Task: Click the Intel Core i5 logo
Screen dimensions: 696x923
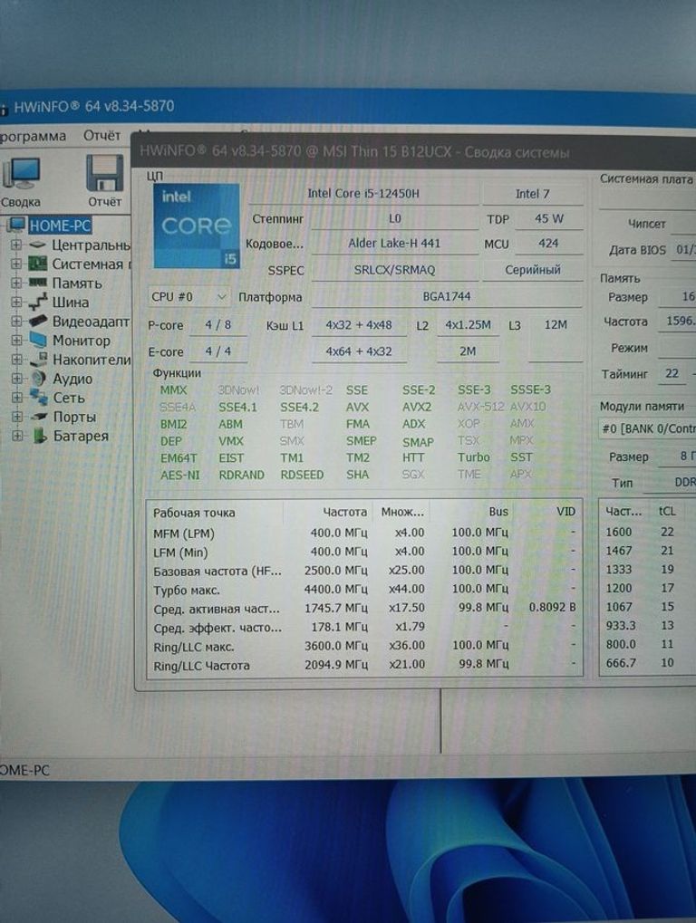Action: click(x=197, y=226)
